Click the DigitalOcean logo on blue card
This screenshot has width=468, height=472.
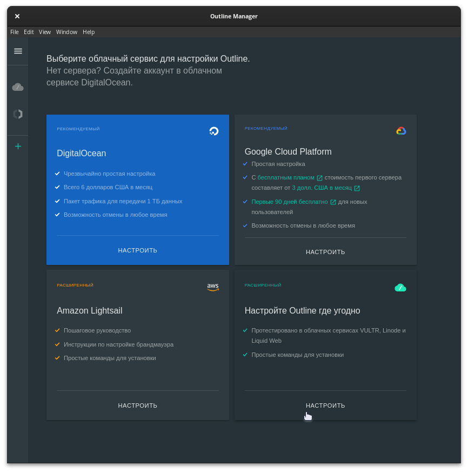pyautogui.click(x=214, y=131)
